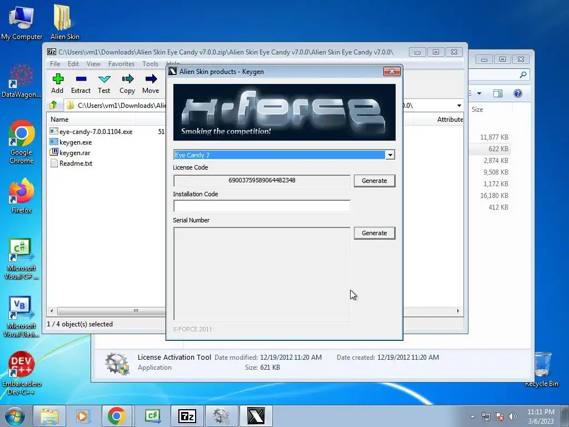Viewport: 569px width, 427px height.
Task: Expand the 7-Zip address path dropdown
Action: (x=459, y=106)
